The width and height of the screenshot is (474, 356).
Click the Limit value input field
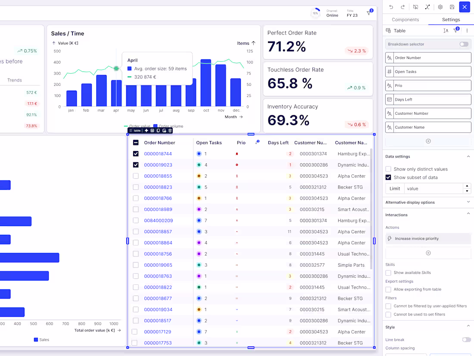pyautogui.click(x=433, y=189)
